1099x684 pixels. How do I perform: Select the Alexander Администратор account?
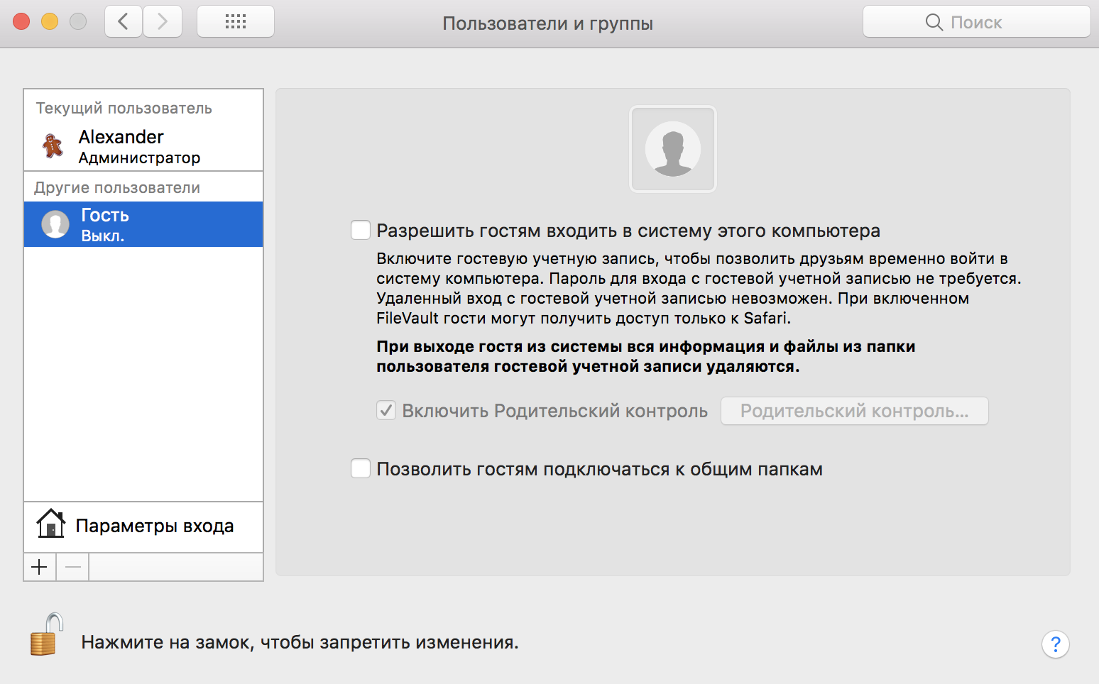tap(143, 147)
